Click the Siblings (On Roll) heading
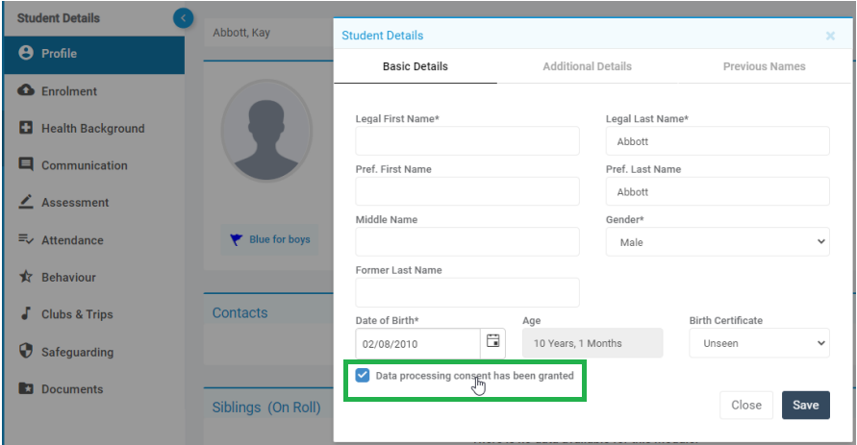 pyautogui.click(x=266, y=408)
